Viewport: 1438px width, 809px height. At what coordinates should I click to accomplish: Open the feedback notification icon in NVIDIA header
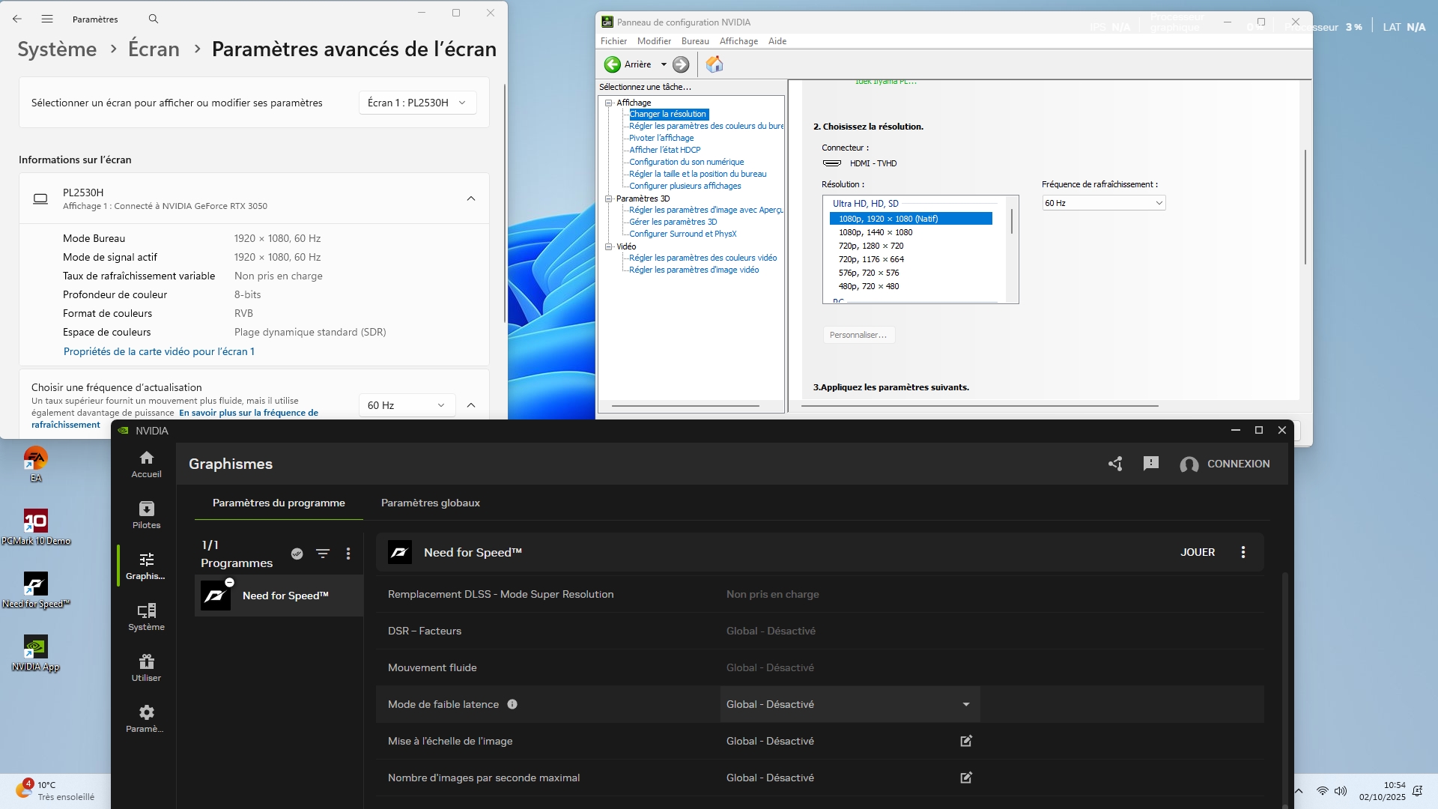point(1151,464)
